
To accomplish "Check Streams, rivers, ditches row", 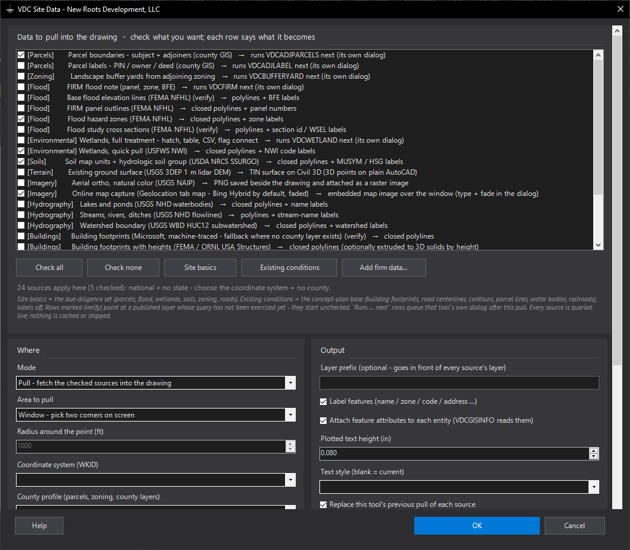I will click(x=21, y=215).
